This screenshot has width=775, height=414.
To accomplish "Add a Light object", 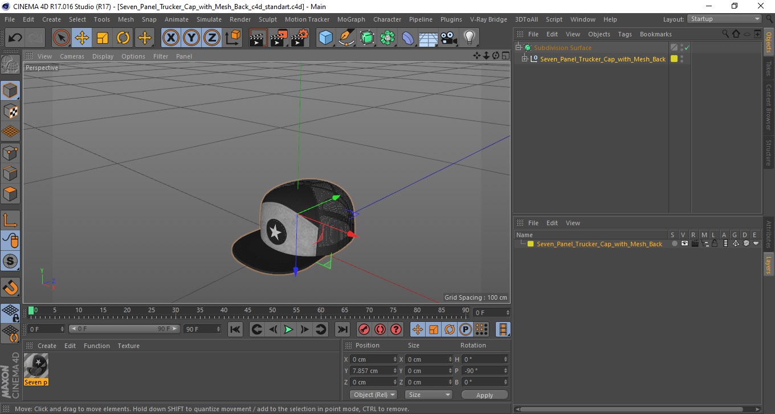I will [x=470, y=38].
